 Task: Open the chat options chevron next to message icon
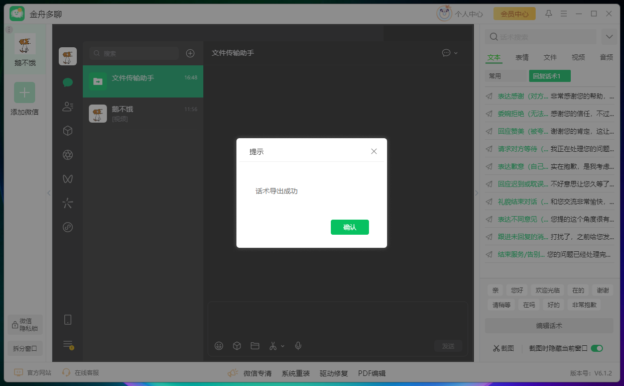(x=456, y=53)
